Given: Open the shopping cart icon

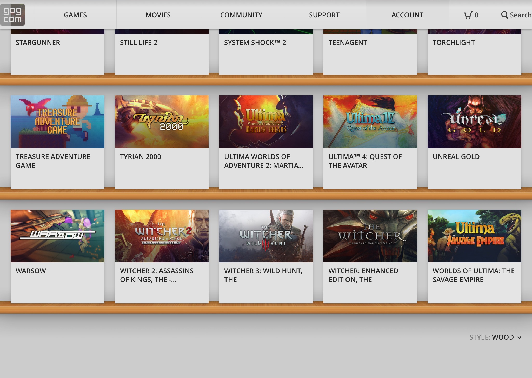Looking at the screenshot, I should coord(468,15).
